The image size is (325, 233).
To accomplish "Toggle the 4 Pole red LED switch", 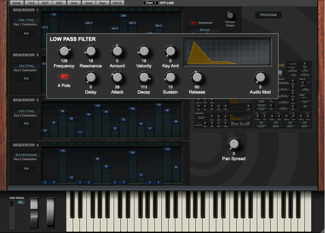I will (64, 76).
